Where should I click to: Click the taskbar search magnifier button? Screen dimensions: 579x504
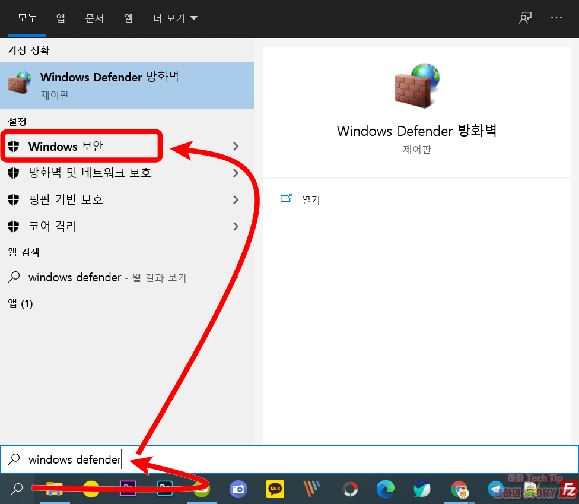pos(17,489)
